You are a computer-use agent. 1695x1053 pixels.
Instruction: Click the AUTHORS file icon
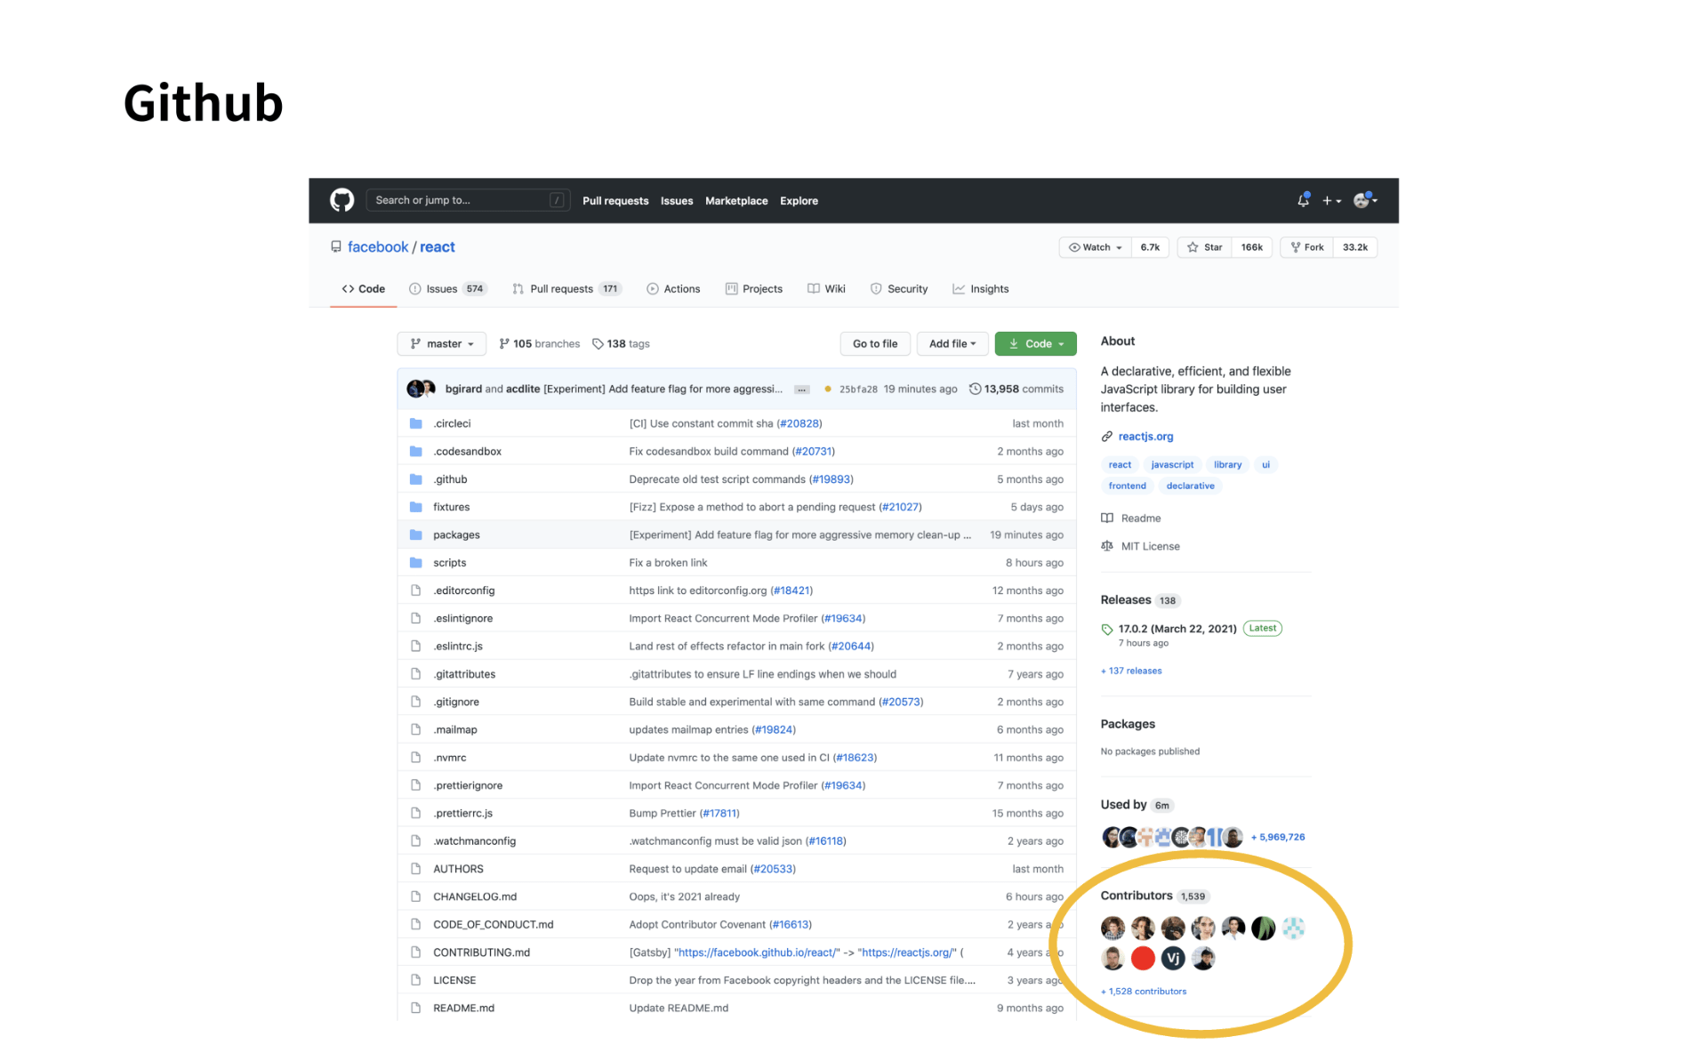point(415,869)
